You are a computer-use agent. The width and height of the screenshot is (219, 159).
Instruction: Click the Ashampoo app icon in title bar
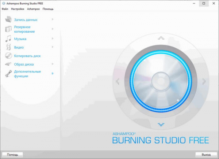(4, 3)
